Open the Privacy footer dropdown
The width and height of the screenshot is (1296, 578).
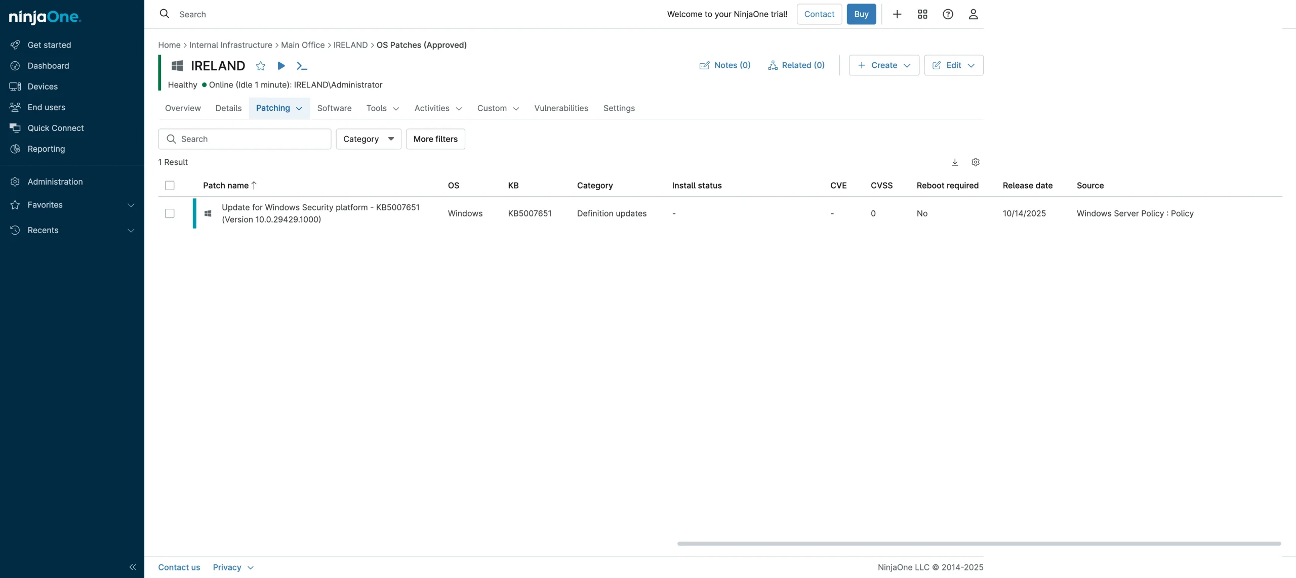pyautogui.click(x=233, y=567)
